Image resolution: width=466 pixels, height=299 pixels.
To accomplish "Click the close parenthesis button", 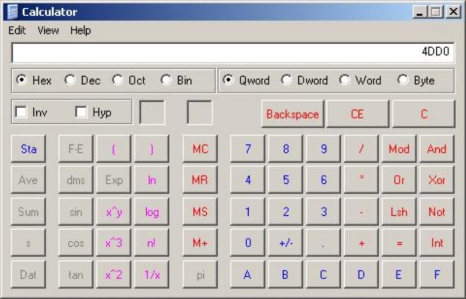I will [x=151, y=149].
